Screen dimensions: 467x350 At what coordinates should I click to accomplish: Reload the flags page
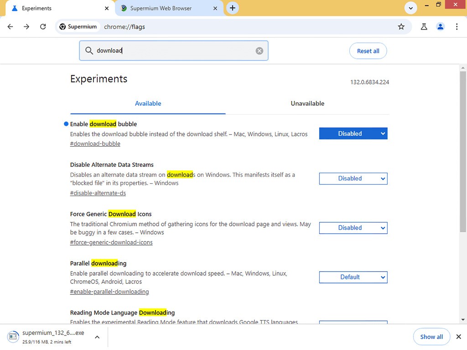point(43,26)
